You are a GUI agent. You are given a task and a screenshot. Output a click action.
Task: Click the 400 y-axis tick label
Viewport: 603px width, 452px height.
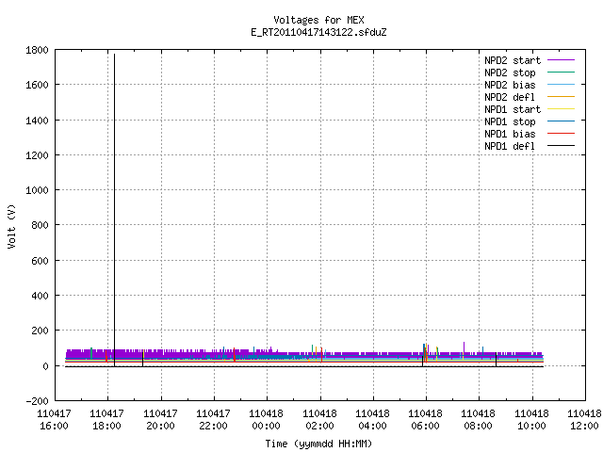tap(40, 296)
